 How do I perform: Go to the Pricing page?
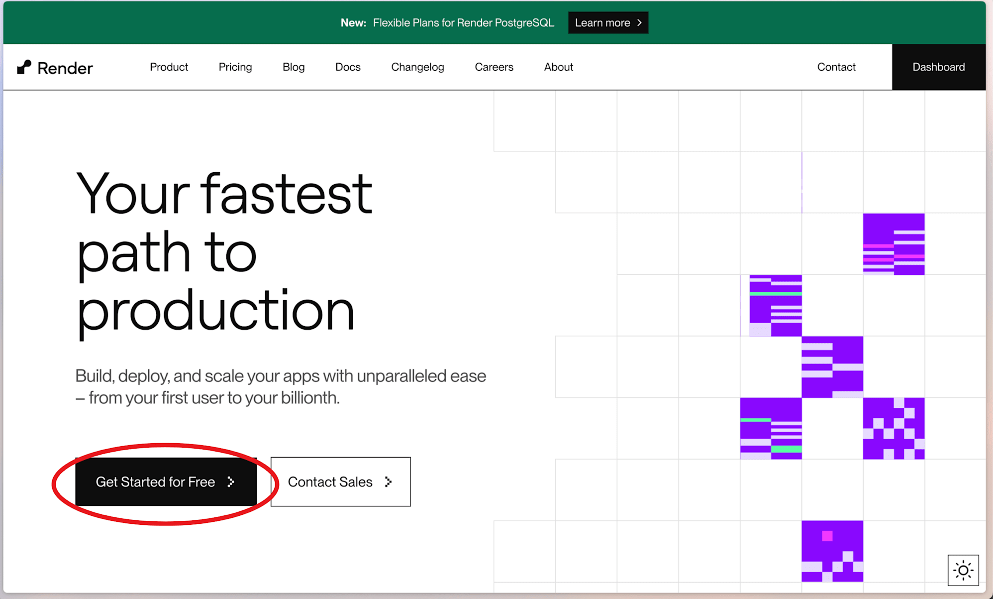[x=236, y=67]
